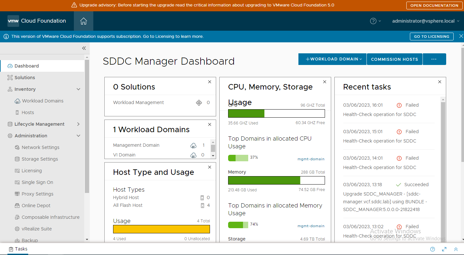Click the Commission Hosts button
The image size is (464, 255).
pyautogui.click(x=394, y=59)
